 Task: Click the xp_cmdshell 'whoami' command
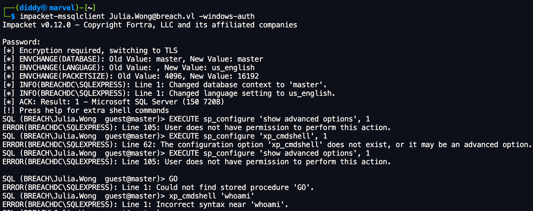[211, 196]
